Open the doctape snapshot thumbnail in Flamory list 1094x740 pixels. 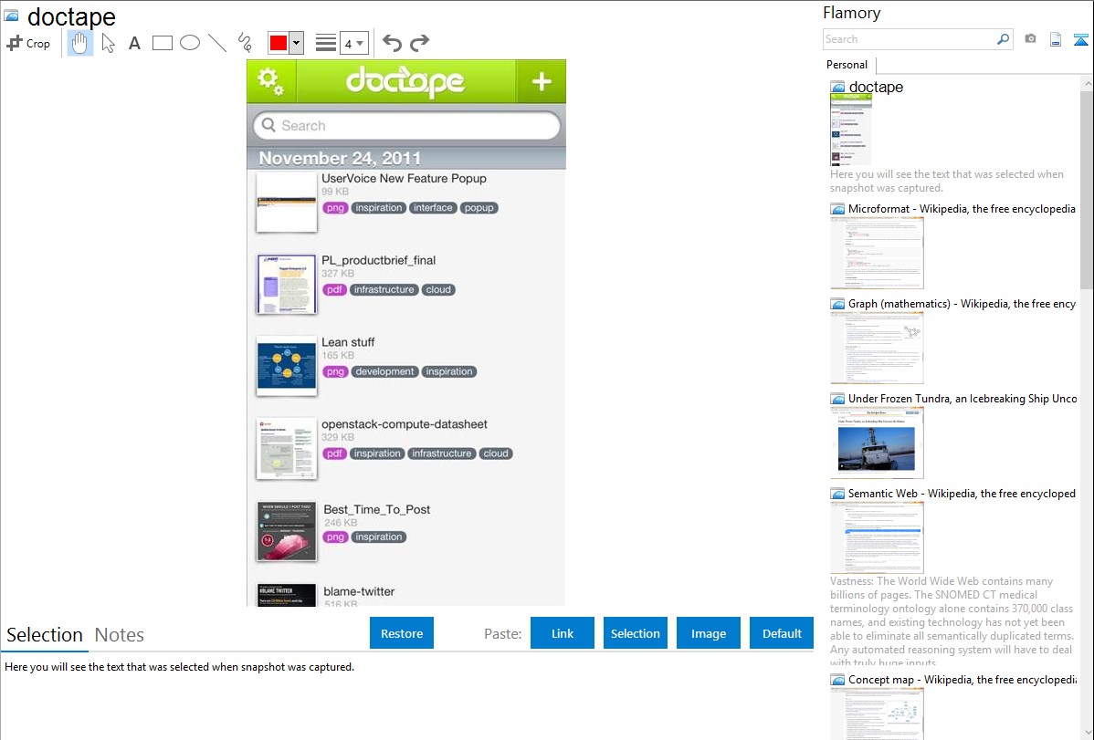click(x=851, y=130)
